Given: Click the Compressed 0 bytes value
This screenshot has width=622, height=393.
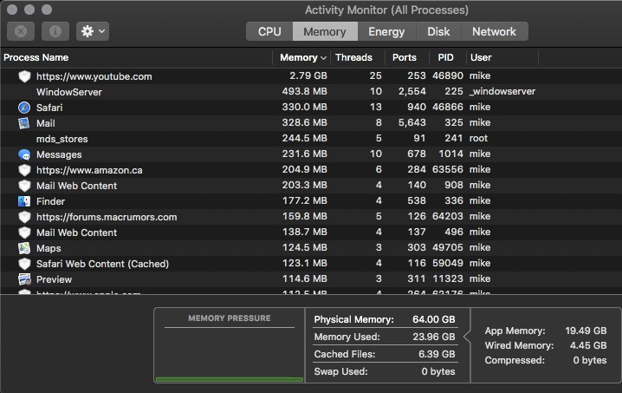Looking at the screenshot, I should click(x=590, y=360).
